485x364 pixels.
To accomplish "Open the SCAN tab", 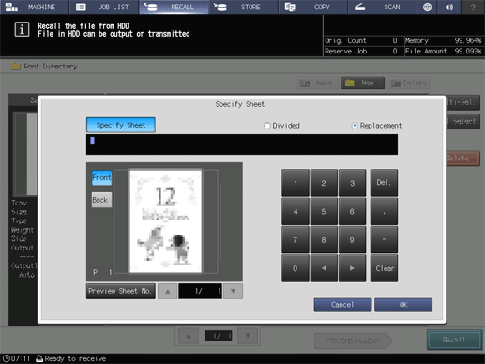I will coord(382,7).
